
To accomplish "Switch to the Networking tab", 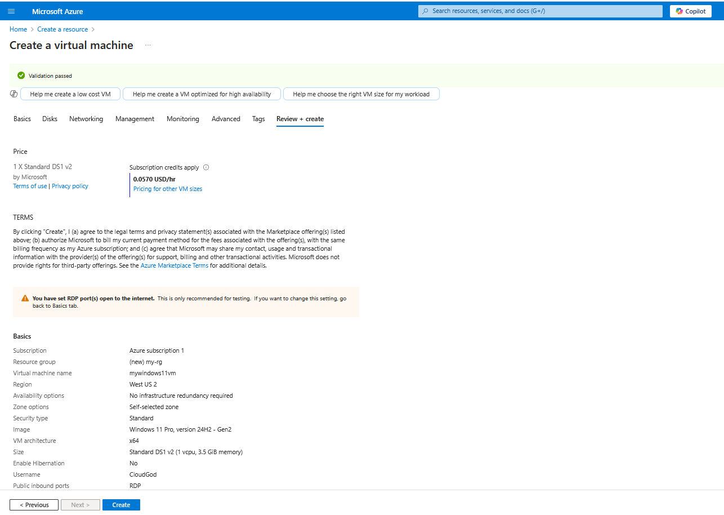I will click(86, 119).
